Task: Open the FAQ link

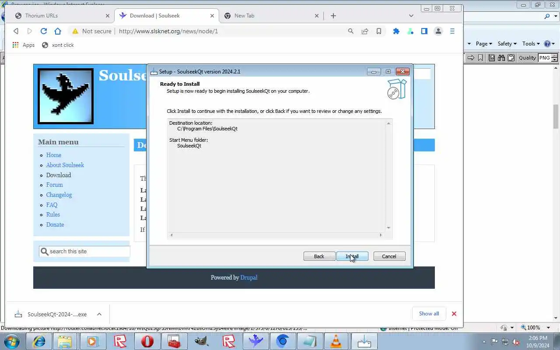Action: [x=52, y=205]
